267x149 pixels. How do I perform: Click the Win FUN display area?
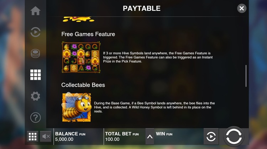click(179, 137)
